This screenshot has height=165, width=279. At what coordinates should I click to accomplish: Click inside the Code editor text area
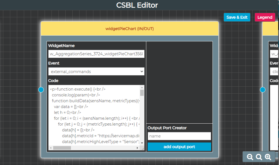point(94,117)
